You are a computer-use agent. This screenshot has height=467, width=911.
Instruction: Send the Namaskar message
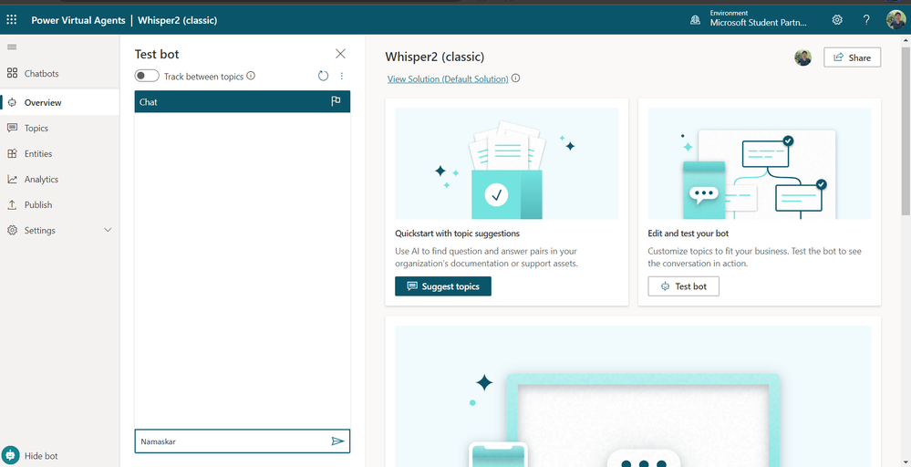(337, 441)
